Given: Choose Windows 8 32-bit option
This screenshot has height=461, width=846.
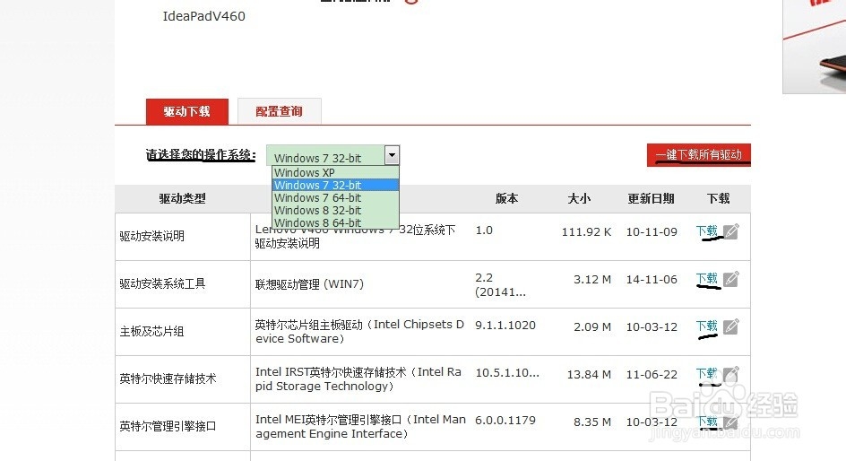Looking at the screenshot, I should [x=335, y=210].
